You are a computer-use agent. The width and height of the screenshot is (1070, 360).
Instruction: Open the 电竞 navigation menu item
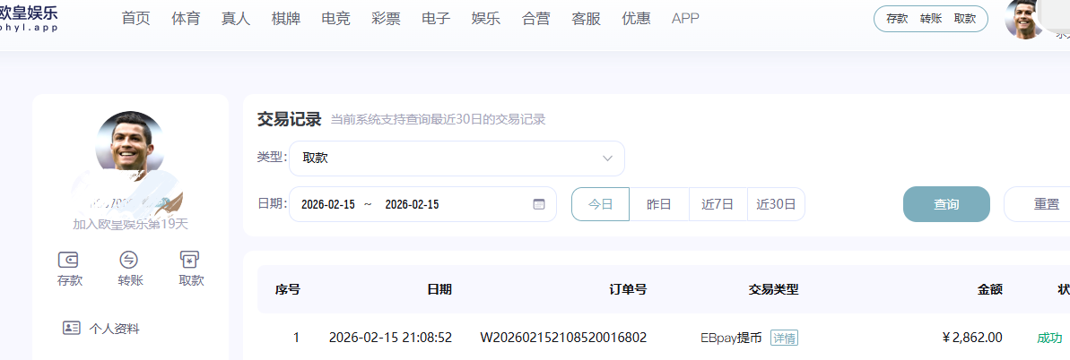click(335, 19)
